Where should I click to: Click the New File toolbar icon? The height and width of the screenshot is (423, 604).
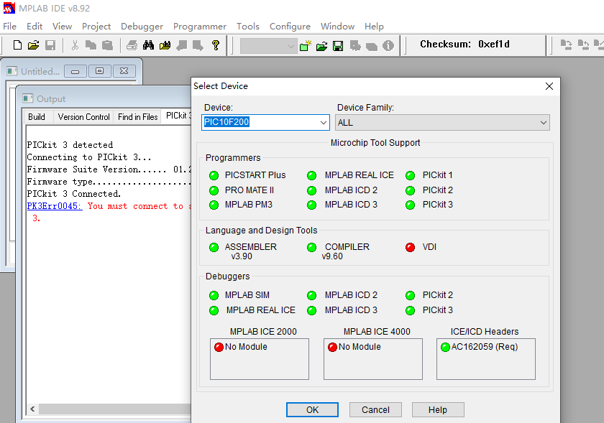pos(17,45)
